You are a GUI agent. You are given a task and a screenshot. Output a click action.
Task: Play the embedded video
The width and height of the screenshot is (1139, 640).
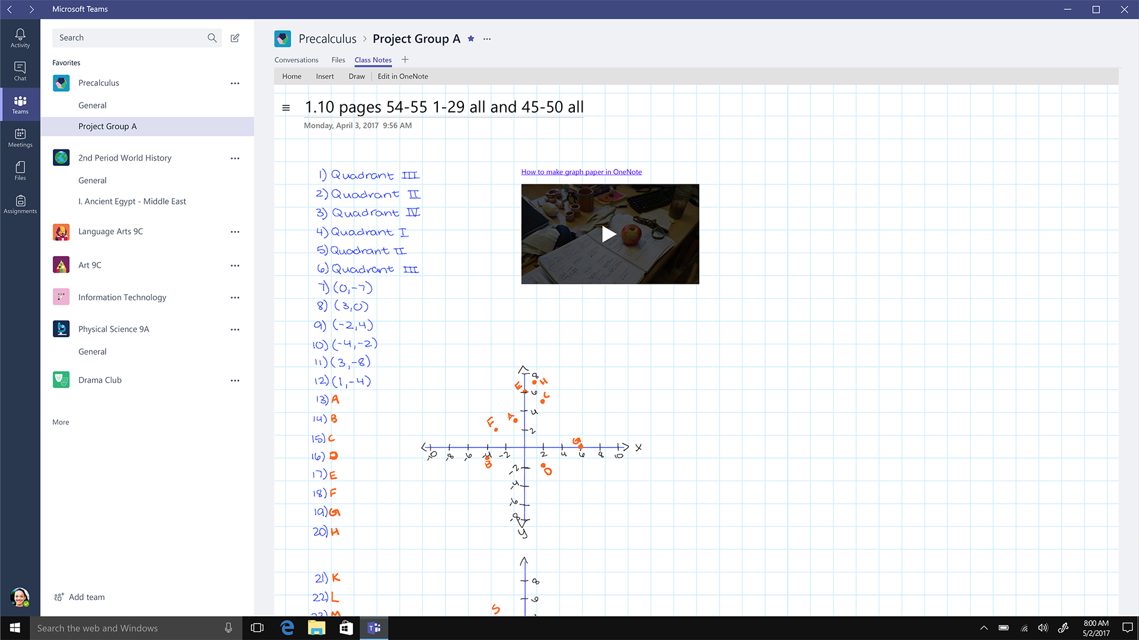(x=609, y=234)
